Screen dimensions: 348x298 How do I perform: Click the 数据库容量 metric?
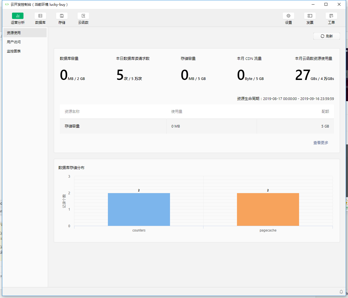point(69,58)
